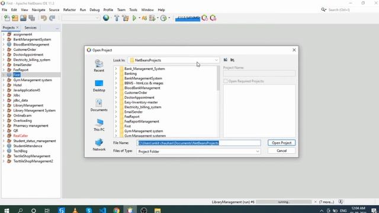Click the globe browser icon in toolbar
This screenshot has height=213, width=379.
coord(106,18)
